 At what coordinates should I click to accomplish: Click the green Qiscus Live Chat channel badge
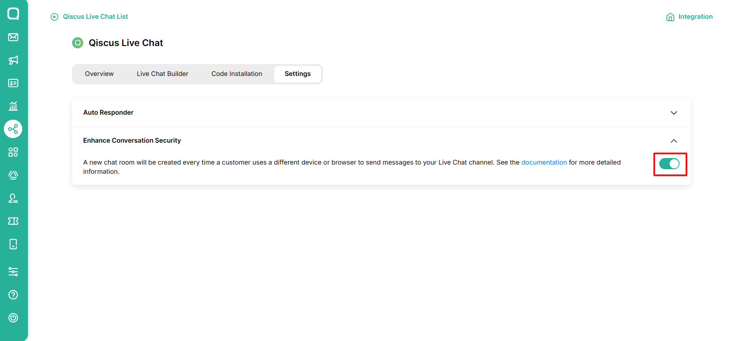click(78, 43)
